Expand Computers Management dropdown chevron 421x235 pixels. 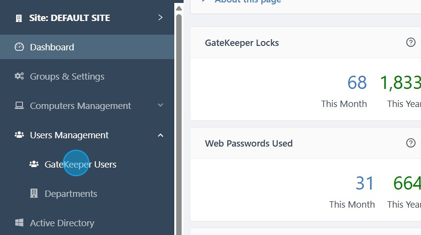160,105
